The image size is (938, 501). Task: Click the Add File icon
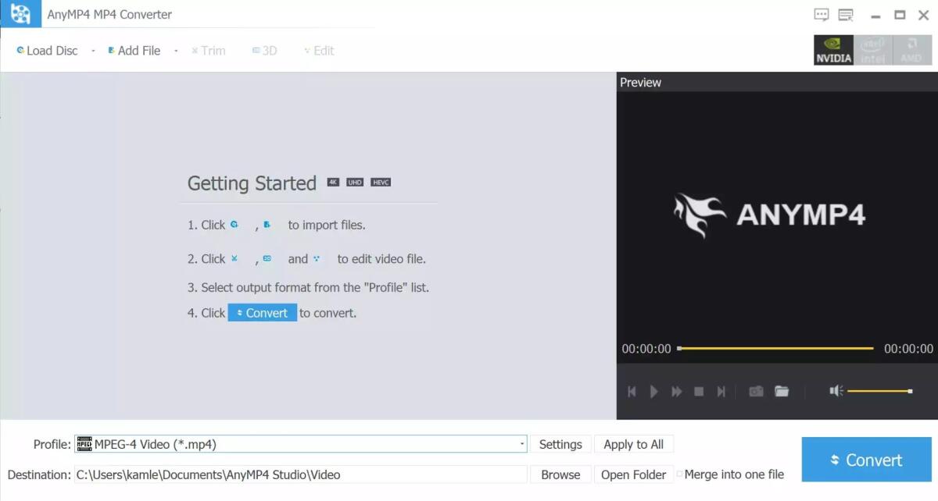pyautogui.click(x=111, y=50)
